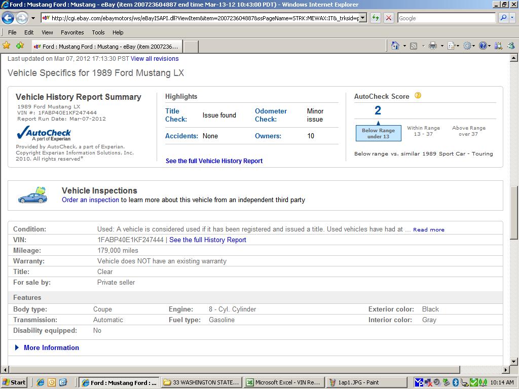Open the Edit menu
This screenshot has width=519, height=389.
29,32
